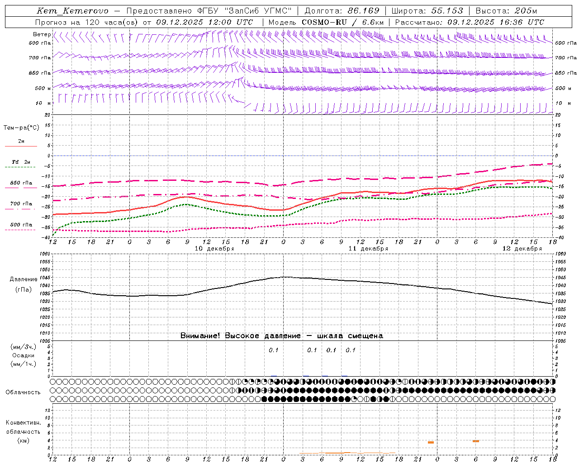The image size is (579, 463).
Task: Click the 850 гПа temperature legend entry
Action: (21, 183)
